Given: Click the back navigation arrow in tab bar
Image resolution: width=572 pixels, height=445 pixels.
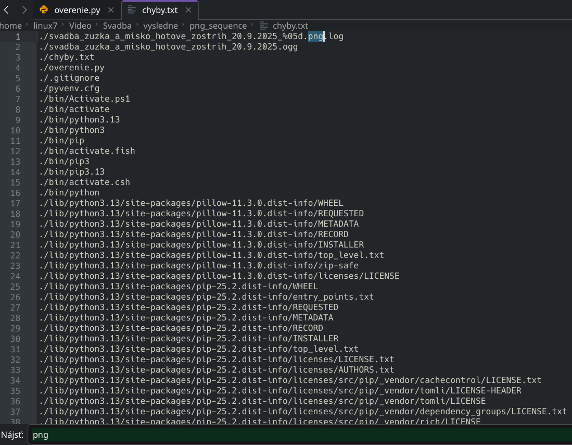Looking at the screenshot, I should (7, 10).
